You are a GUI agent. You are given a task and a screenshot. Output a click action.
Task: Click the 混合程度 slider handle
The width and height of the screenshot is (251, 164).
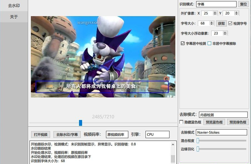pyautogui.click(x=198, y=141)
